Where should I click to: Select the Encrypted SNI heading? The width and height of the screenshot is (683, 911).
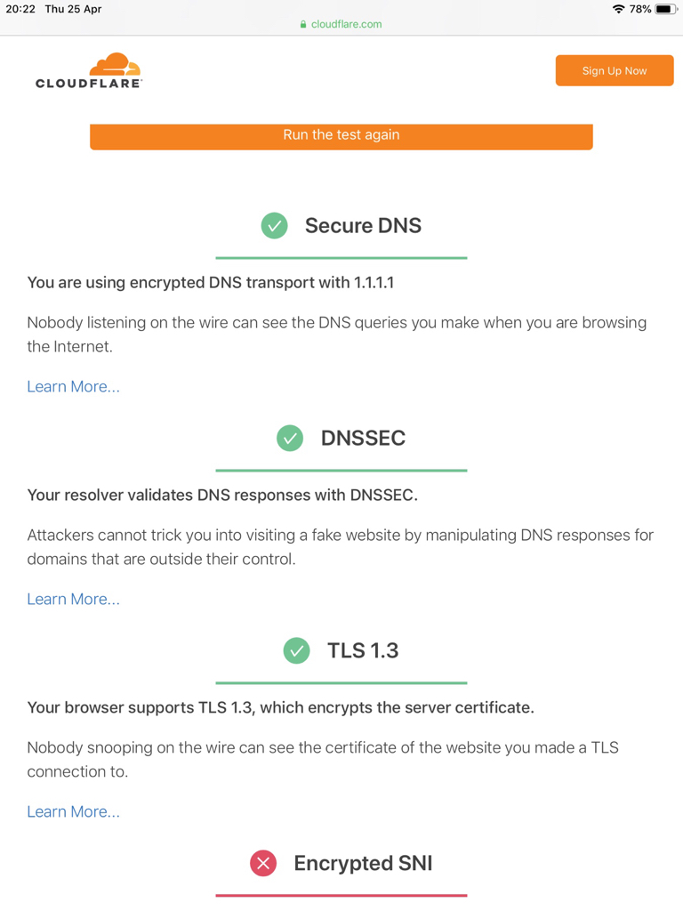363,863
